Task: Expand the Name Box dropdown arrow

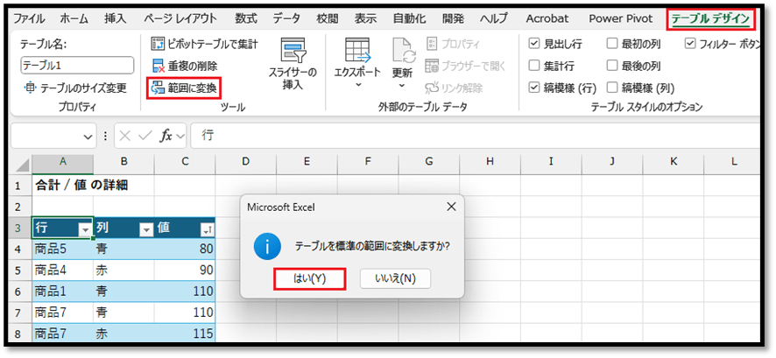Action: coord(88,137)
